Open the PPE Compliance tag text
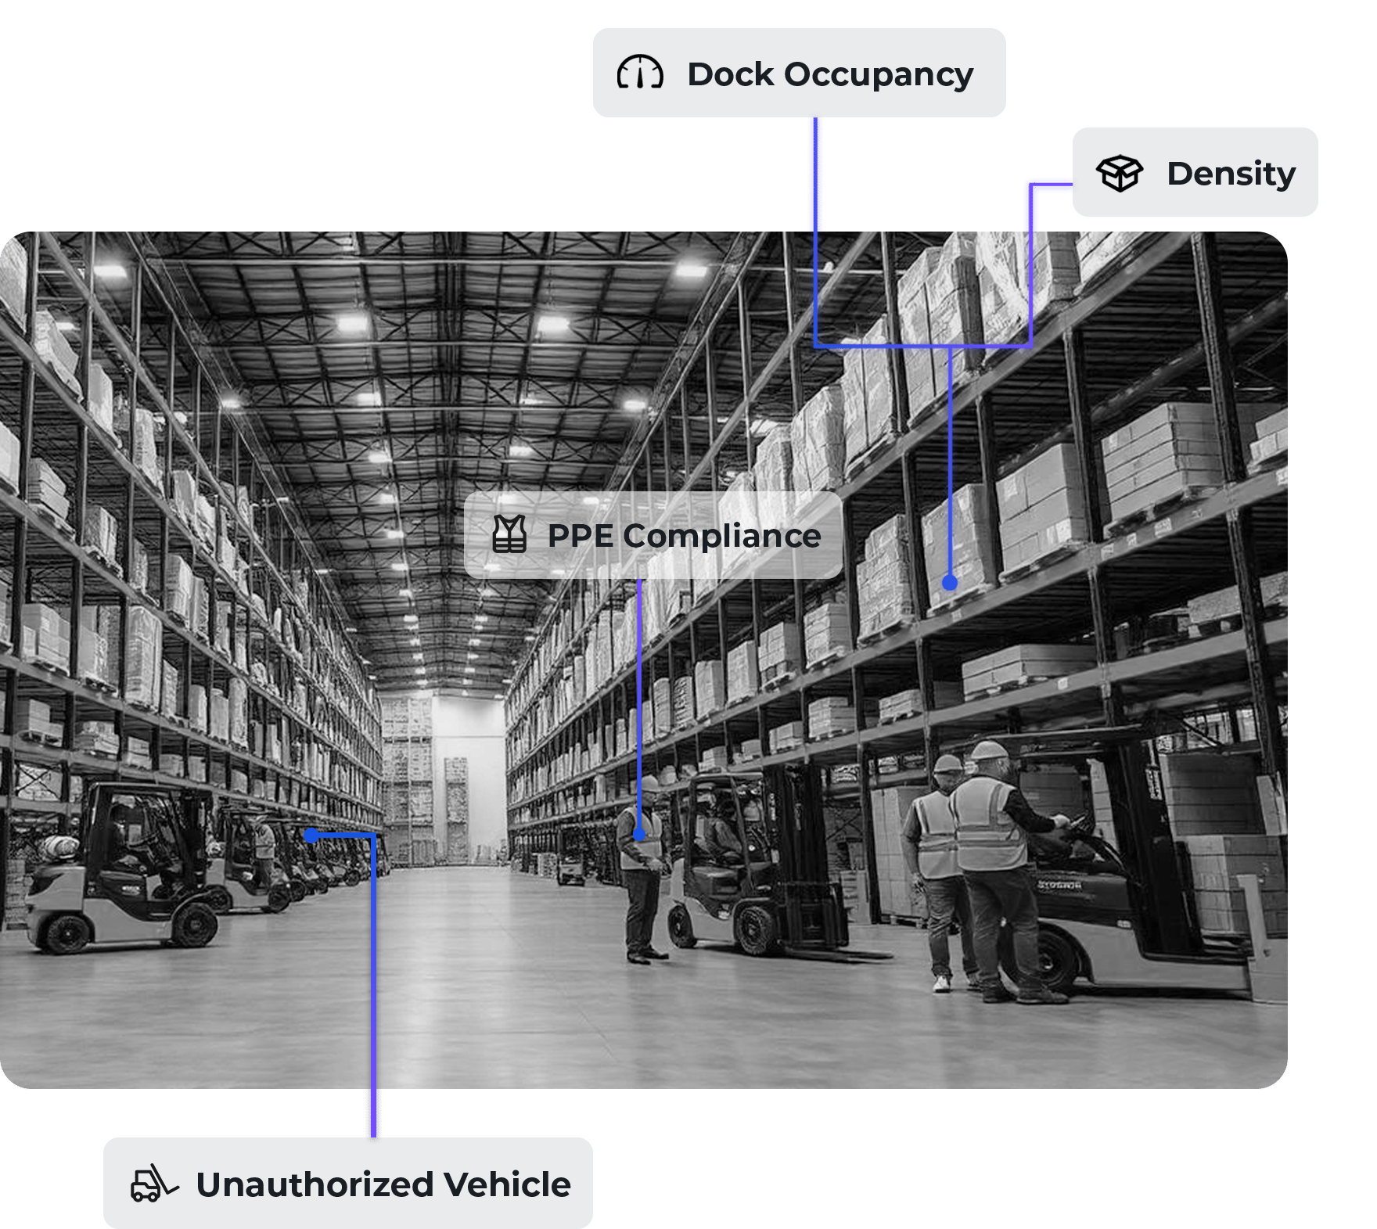This screenshot has height=1229, width=1377. click(684, 536)
